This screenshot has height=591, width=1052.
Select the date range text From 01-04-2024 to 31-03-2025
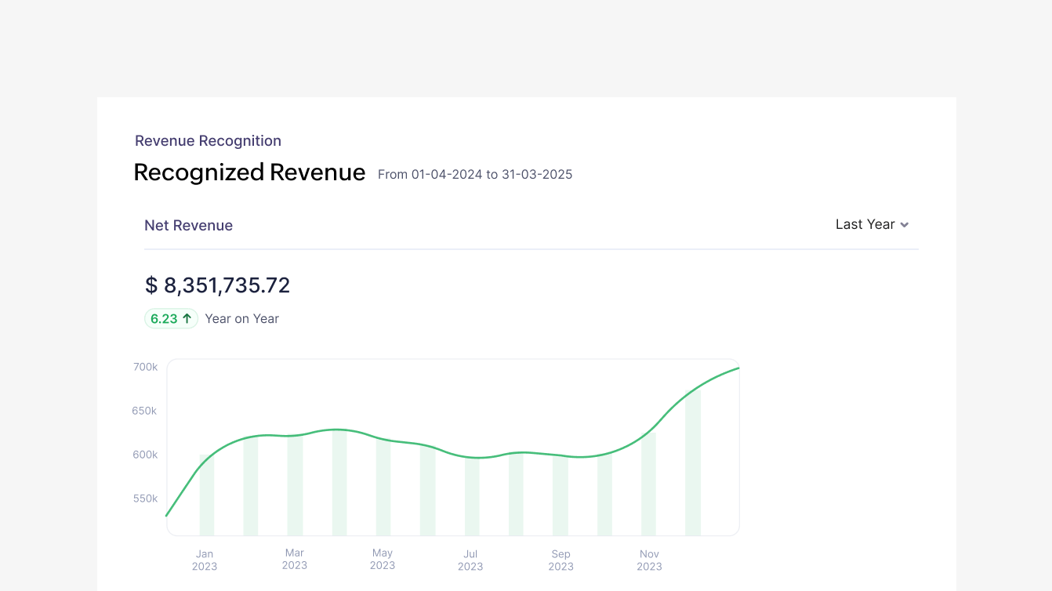tap(474, 174)
